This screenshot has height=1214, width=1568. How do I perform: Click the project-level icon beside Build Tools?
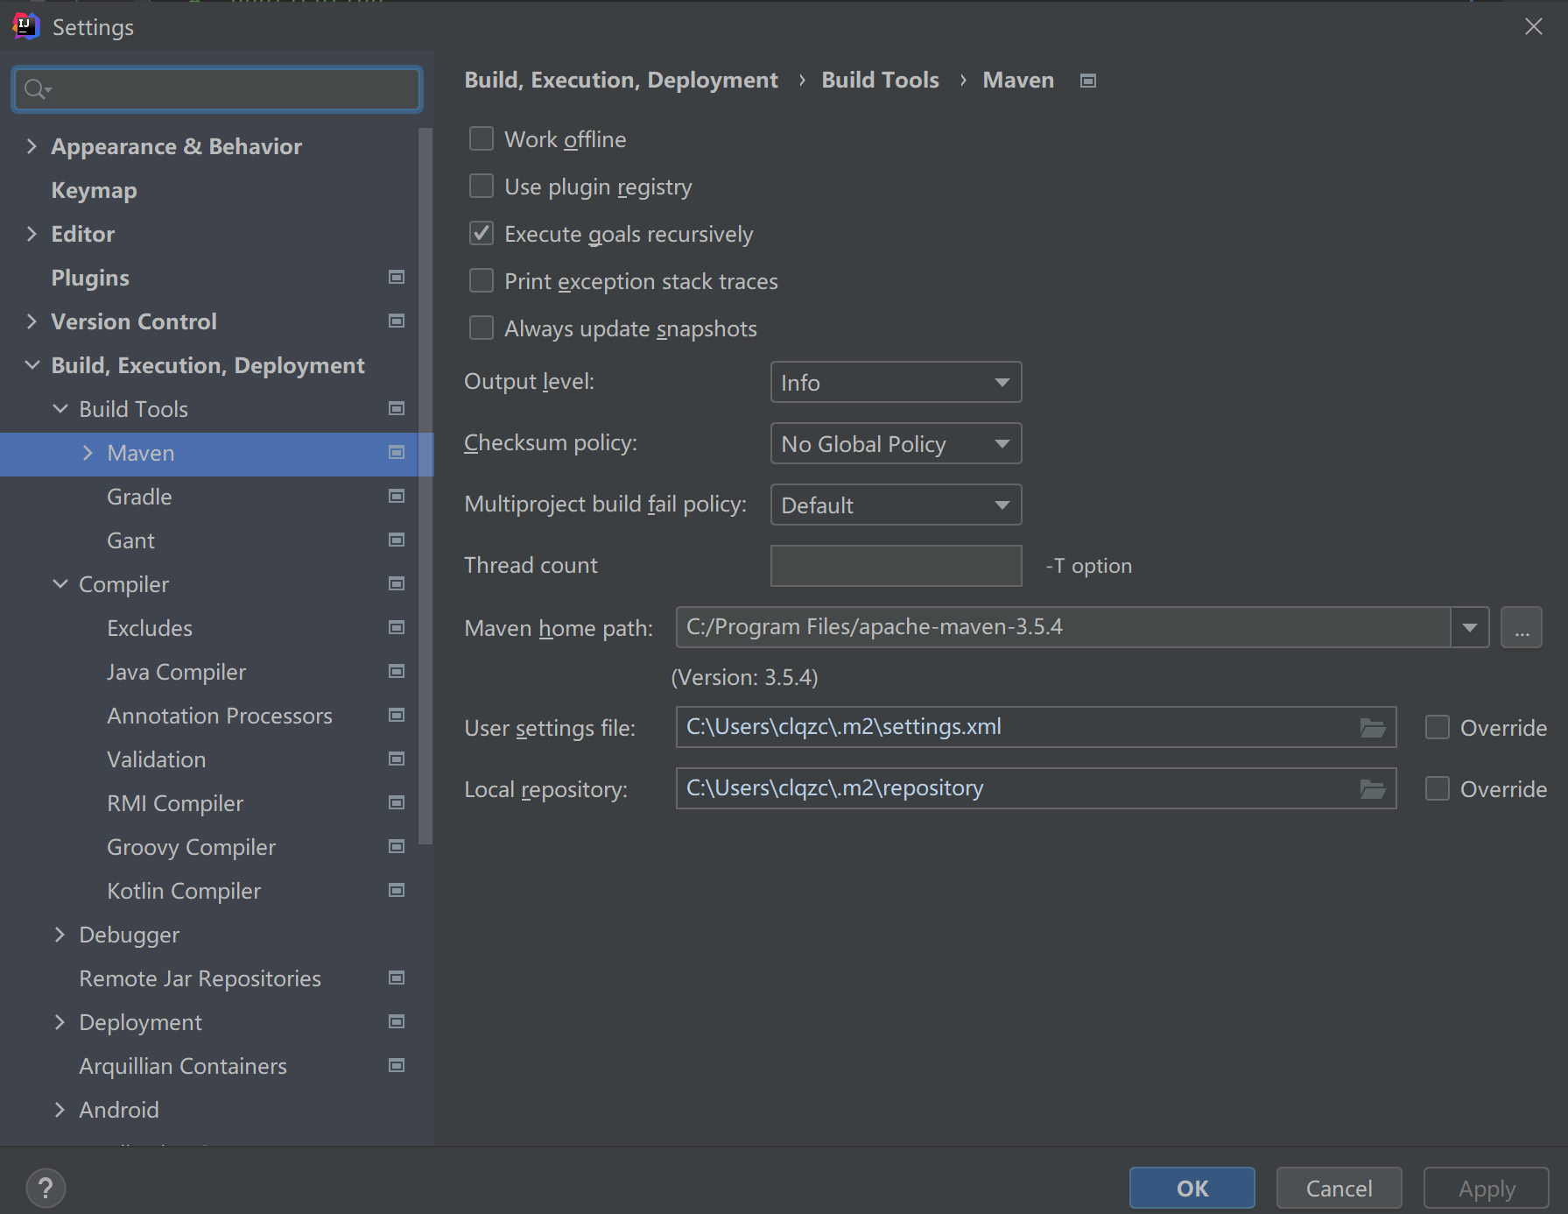397,409
